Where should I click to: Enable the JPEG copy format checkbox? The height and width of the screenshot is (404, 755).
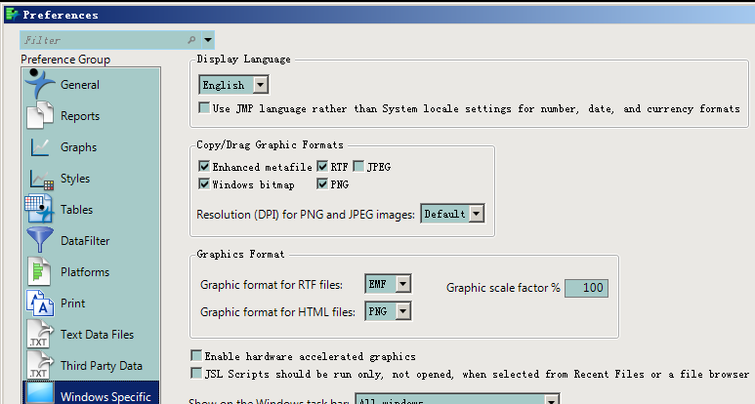pos(358,167)
